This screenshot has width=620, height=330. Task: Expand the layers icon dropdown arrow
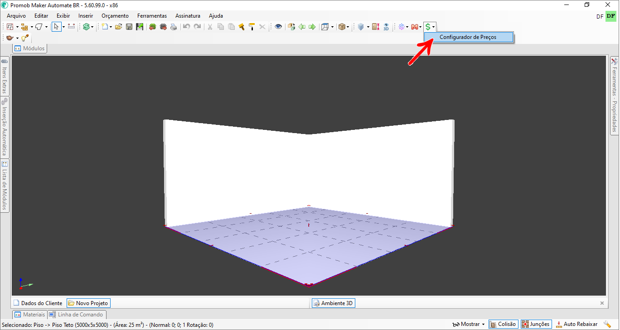(x=368, y=27)
